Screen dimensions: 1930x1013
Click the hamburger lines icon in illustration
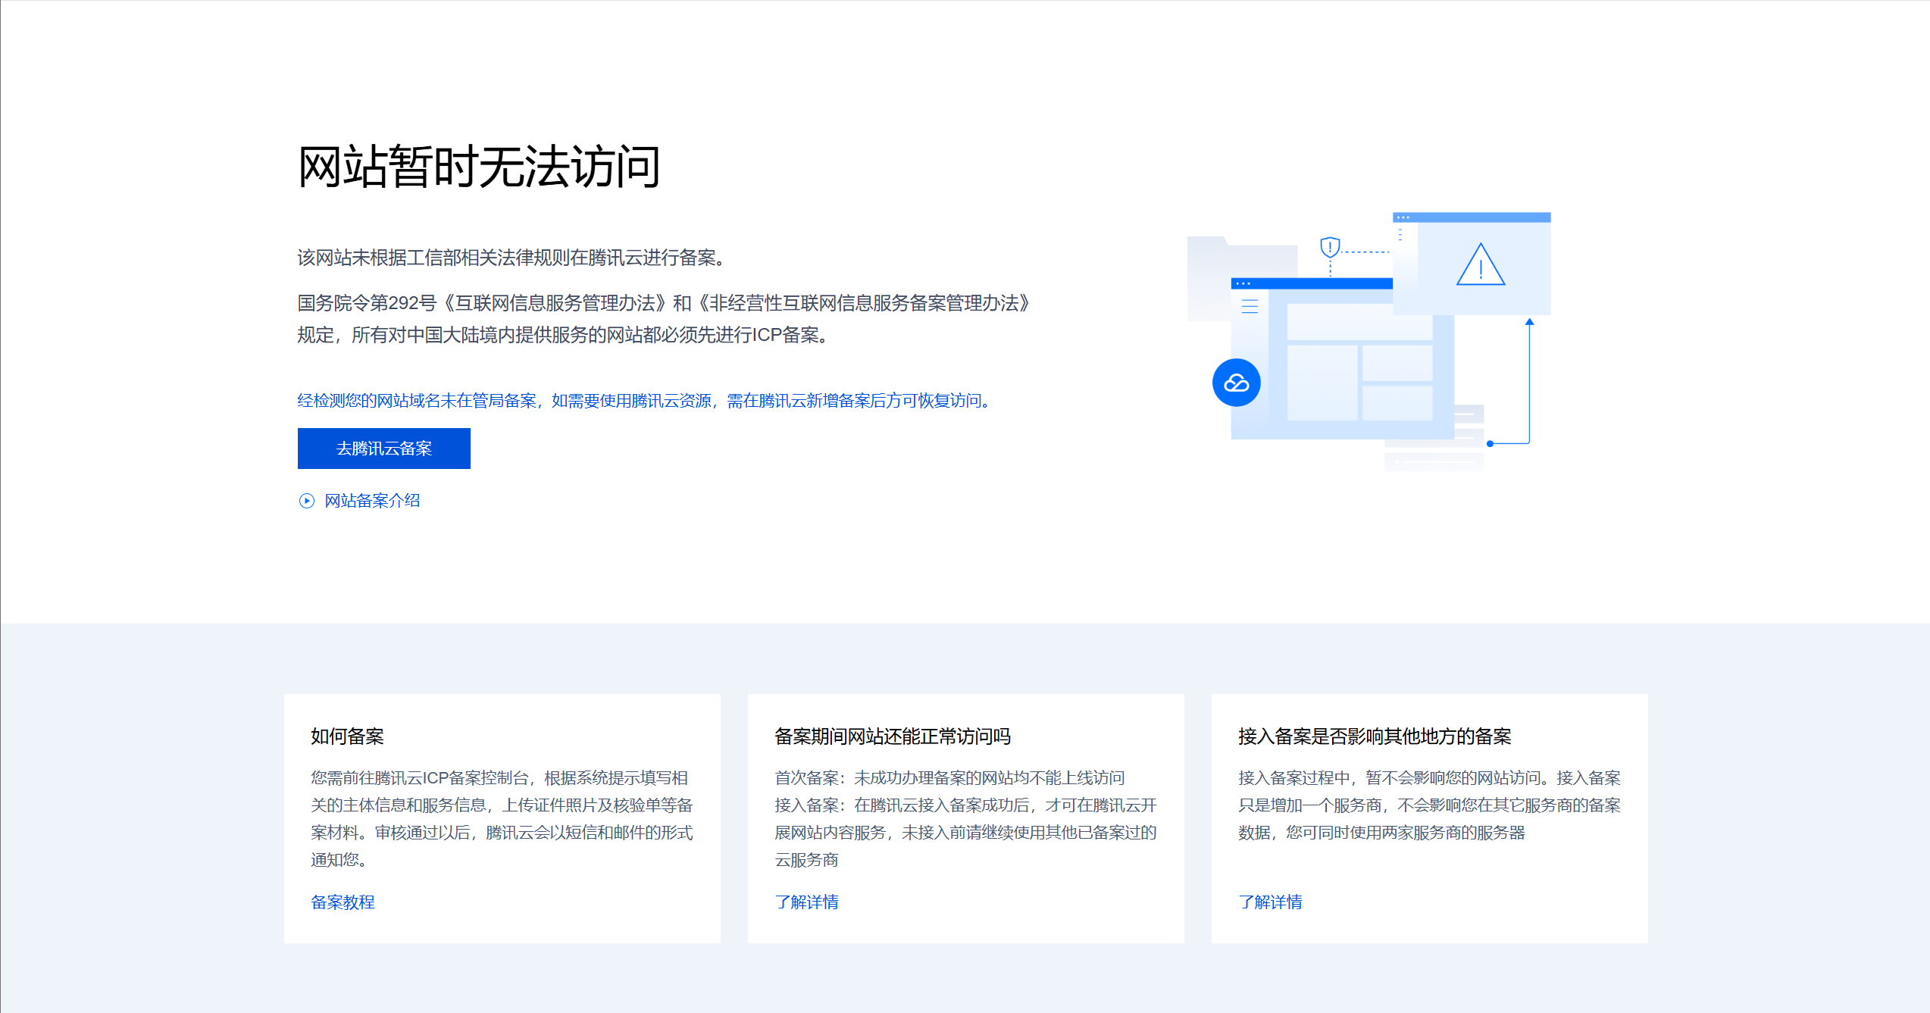click(x=1250, y=306)
